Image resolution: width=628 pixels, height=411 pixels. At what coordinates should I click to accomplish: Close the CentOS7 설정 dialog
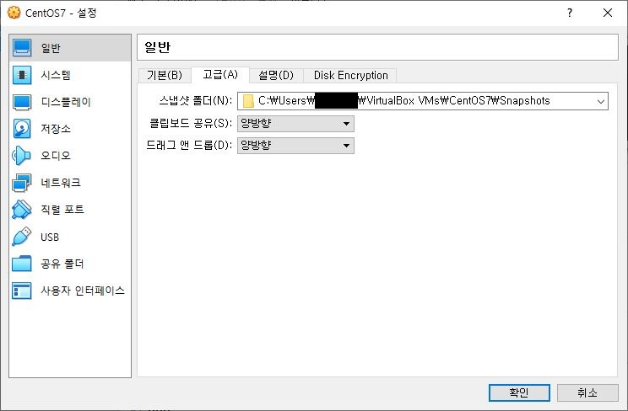(608, 13)
